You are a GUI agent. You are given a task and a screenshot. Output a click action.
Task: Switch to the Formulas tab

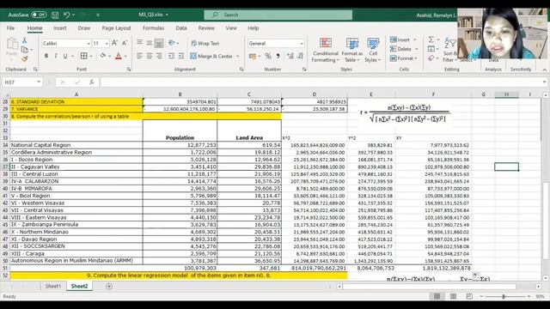(153, 28)
